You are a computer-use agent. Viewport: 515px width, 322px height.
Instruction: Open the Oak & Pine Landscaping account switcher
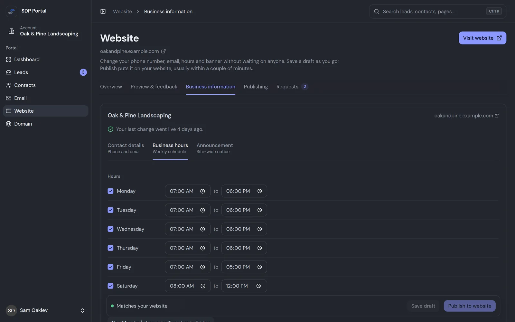click(46, 31)
